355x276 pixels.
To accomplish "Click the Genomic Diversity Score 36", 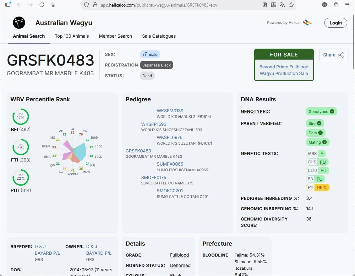I will coord(309,219).
